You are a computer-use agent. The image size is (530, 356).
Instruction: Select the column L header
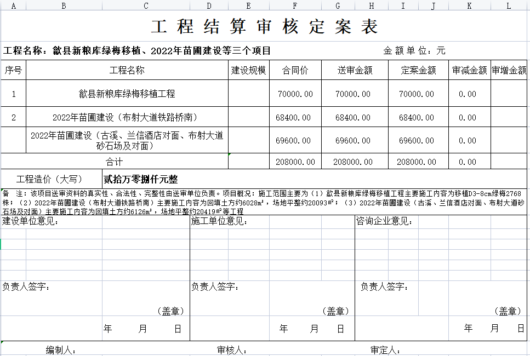click(x=509, y=5)
